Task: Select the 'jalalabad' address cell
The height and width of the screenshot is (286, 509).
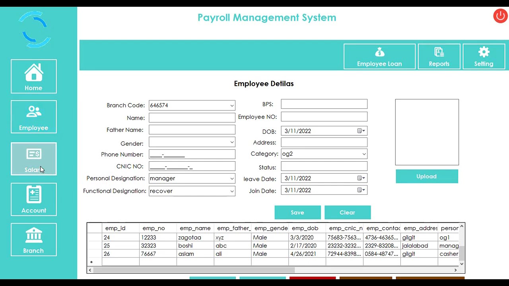Action: tap(419, 245)
